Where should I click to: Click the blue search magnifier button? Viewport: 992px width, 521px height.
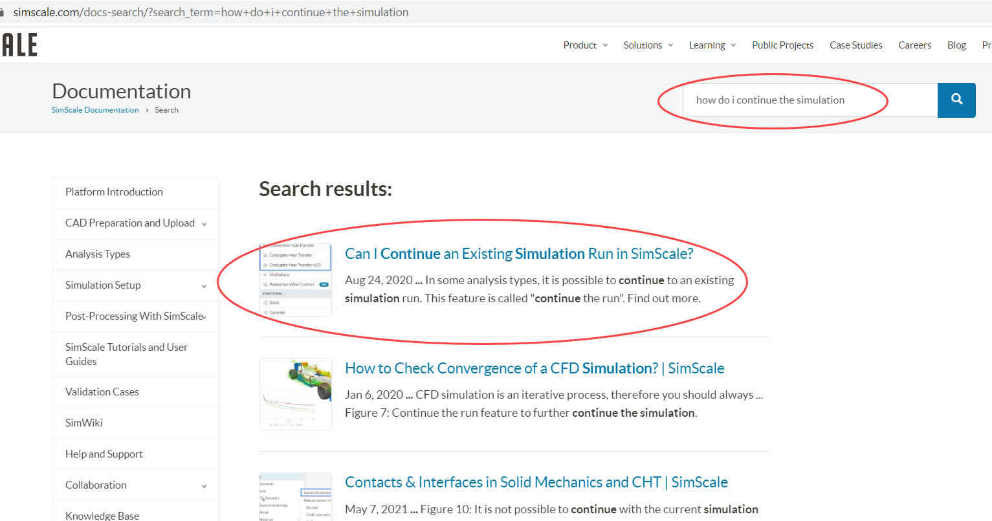[956, 100]
